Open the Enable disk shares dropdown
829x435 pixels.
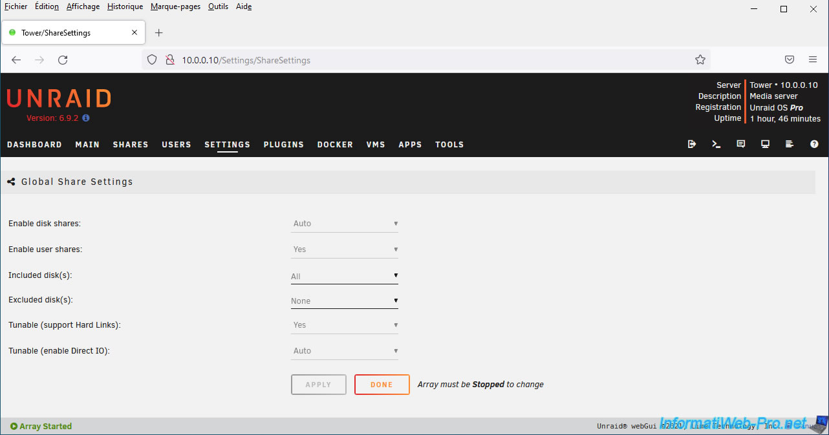click(x=344, y=224)
